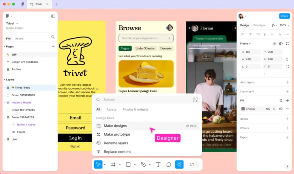Image resolution: width=294 pixels, height=174 pixels.
Task: Add an export setting with its plus icon
Action: 287,137
